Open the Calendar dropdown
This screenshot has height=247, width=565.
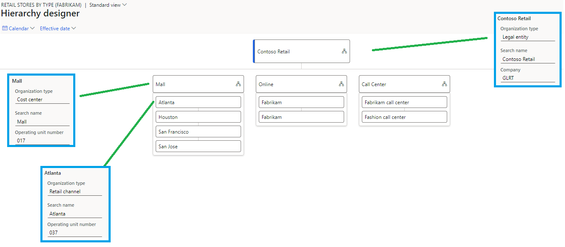coord(19,29)
